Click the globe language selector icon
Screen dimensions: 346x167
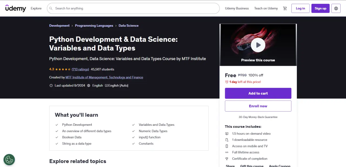(x=336, y=8)
